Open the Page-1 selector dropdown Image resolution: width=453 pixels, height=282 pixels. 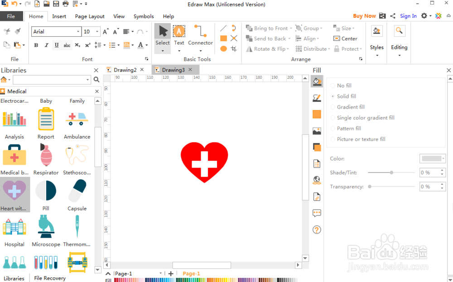161,273
